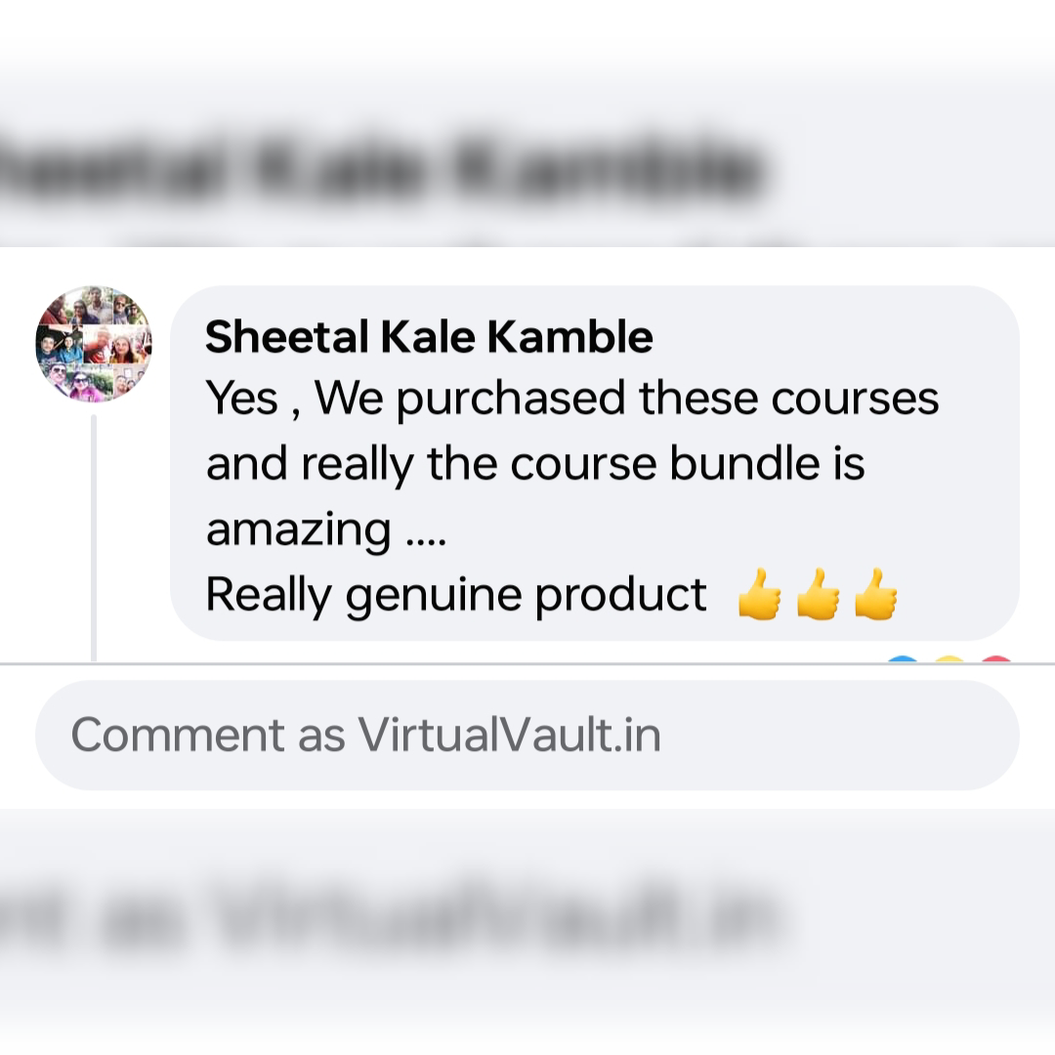Image resolution: width=1055 pixels, height=1055 pixels.
Task: Click the word 'bundle' in the comment
Action: [x=744, y=464]
